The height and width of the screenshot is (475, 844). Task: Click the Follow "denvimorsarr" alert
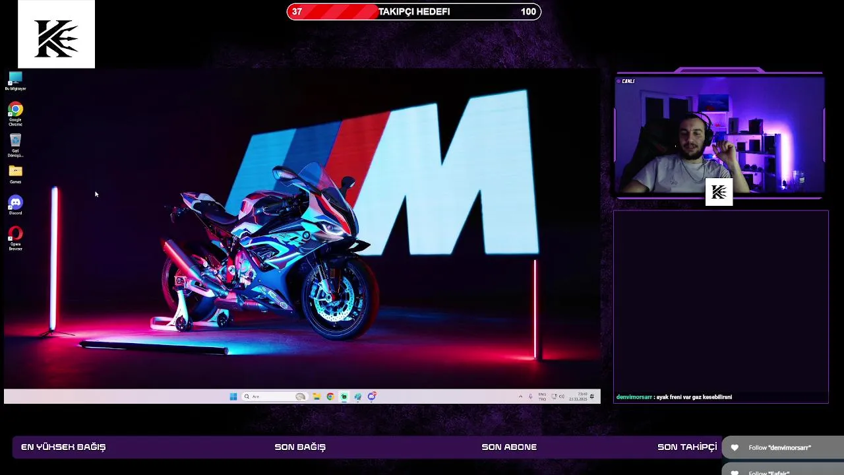[x=783, y=447]
